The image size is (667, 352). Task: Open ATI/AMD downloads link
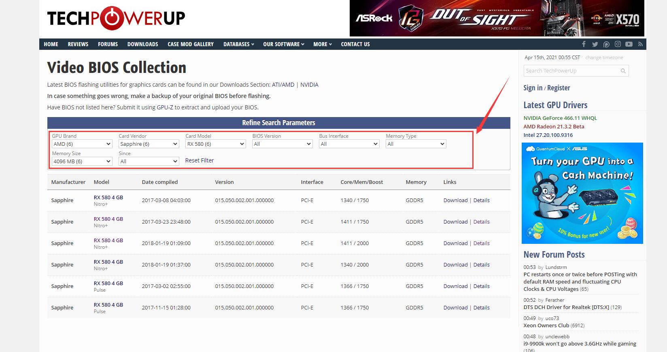pyautogui.click(x=283, y=85)
